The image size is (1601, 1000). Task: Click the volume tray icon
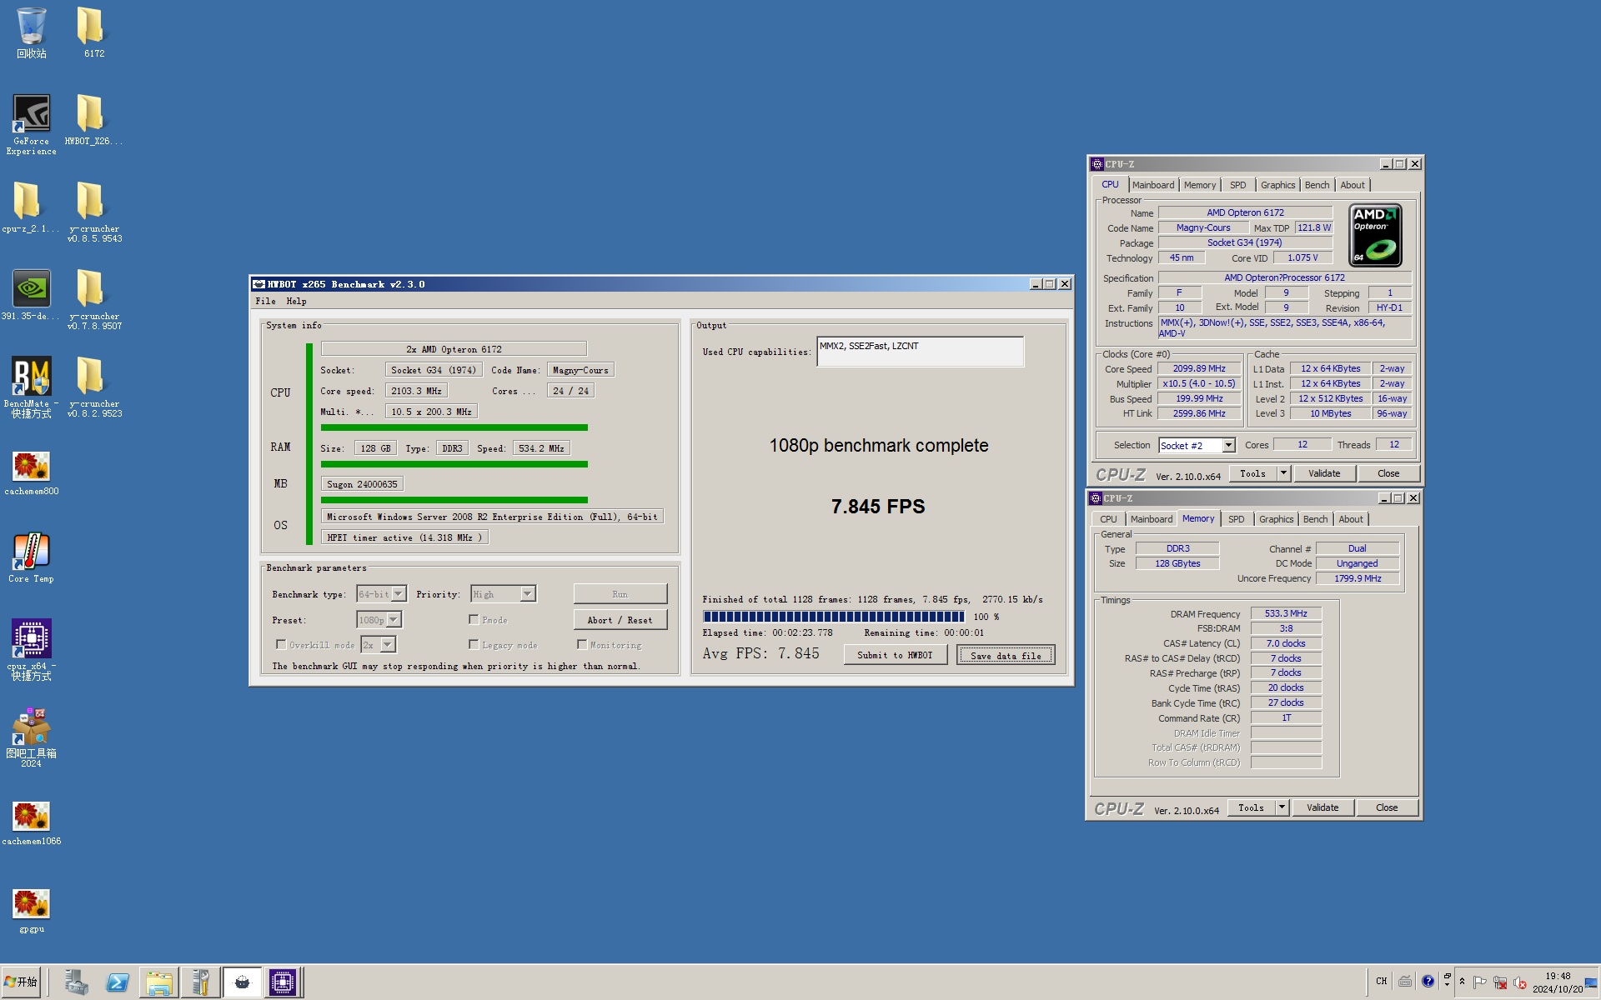1520,982
